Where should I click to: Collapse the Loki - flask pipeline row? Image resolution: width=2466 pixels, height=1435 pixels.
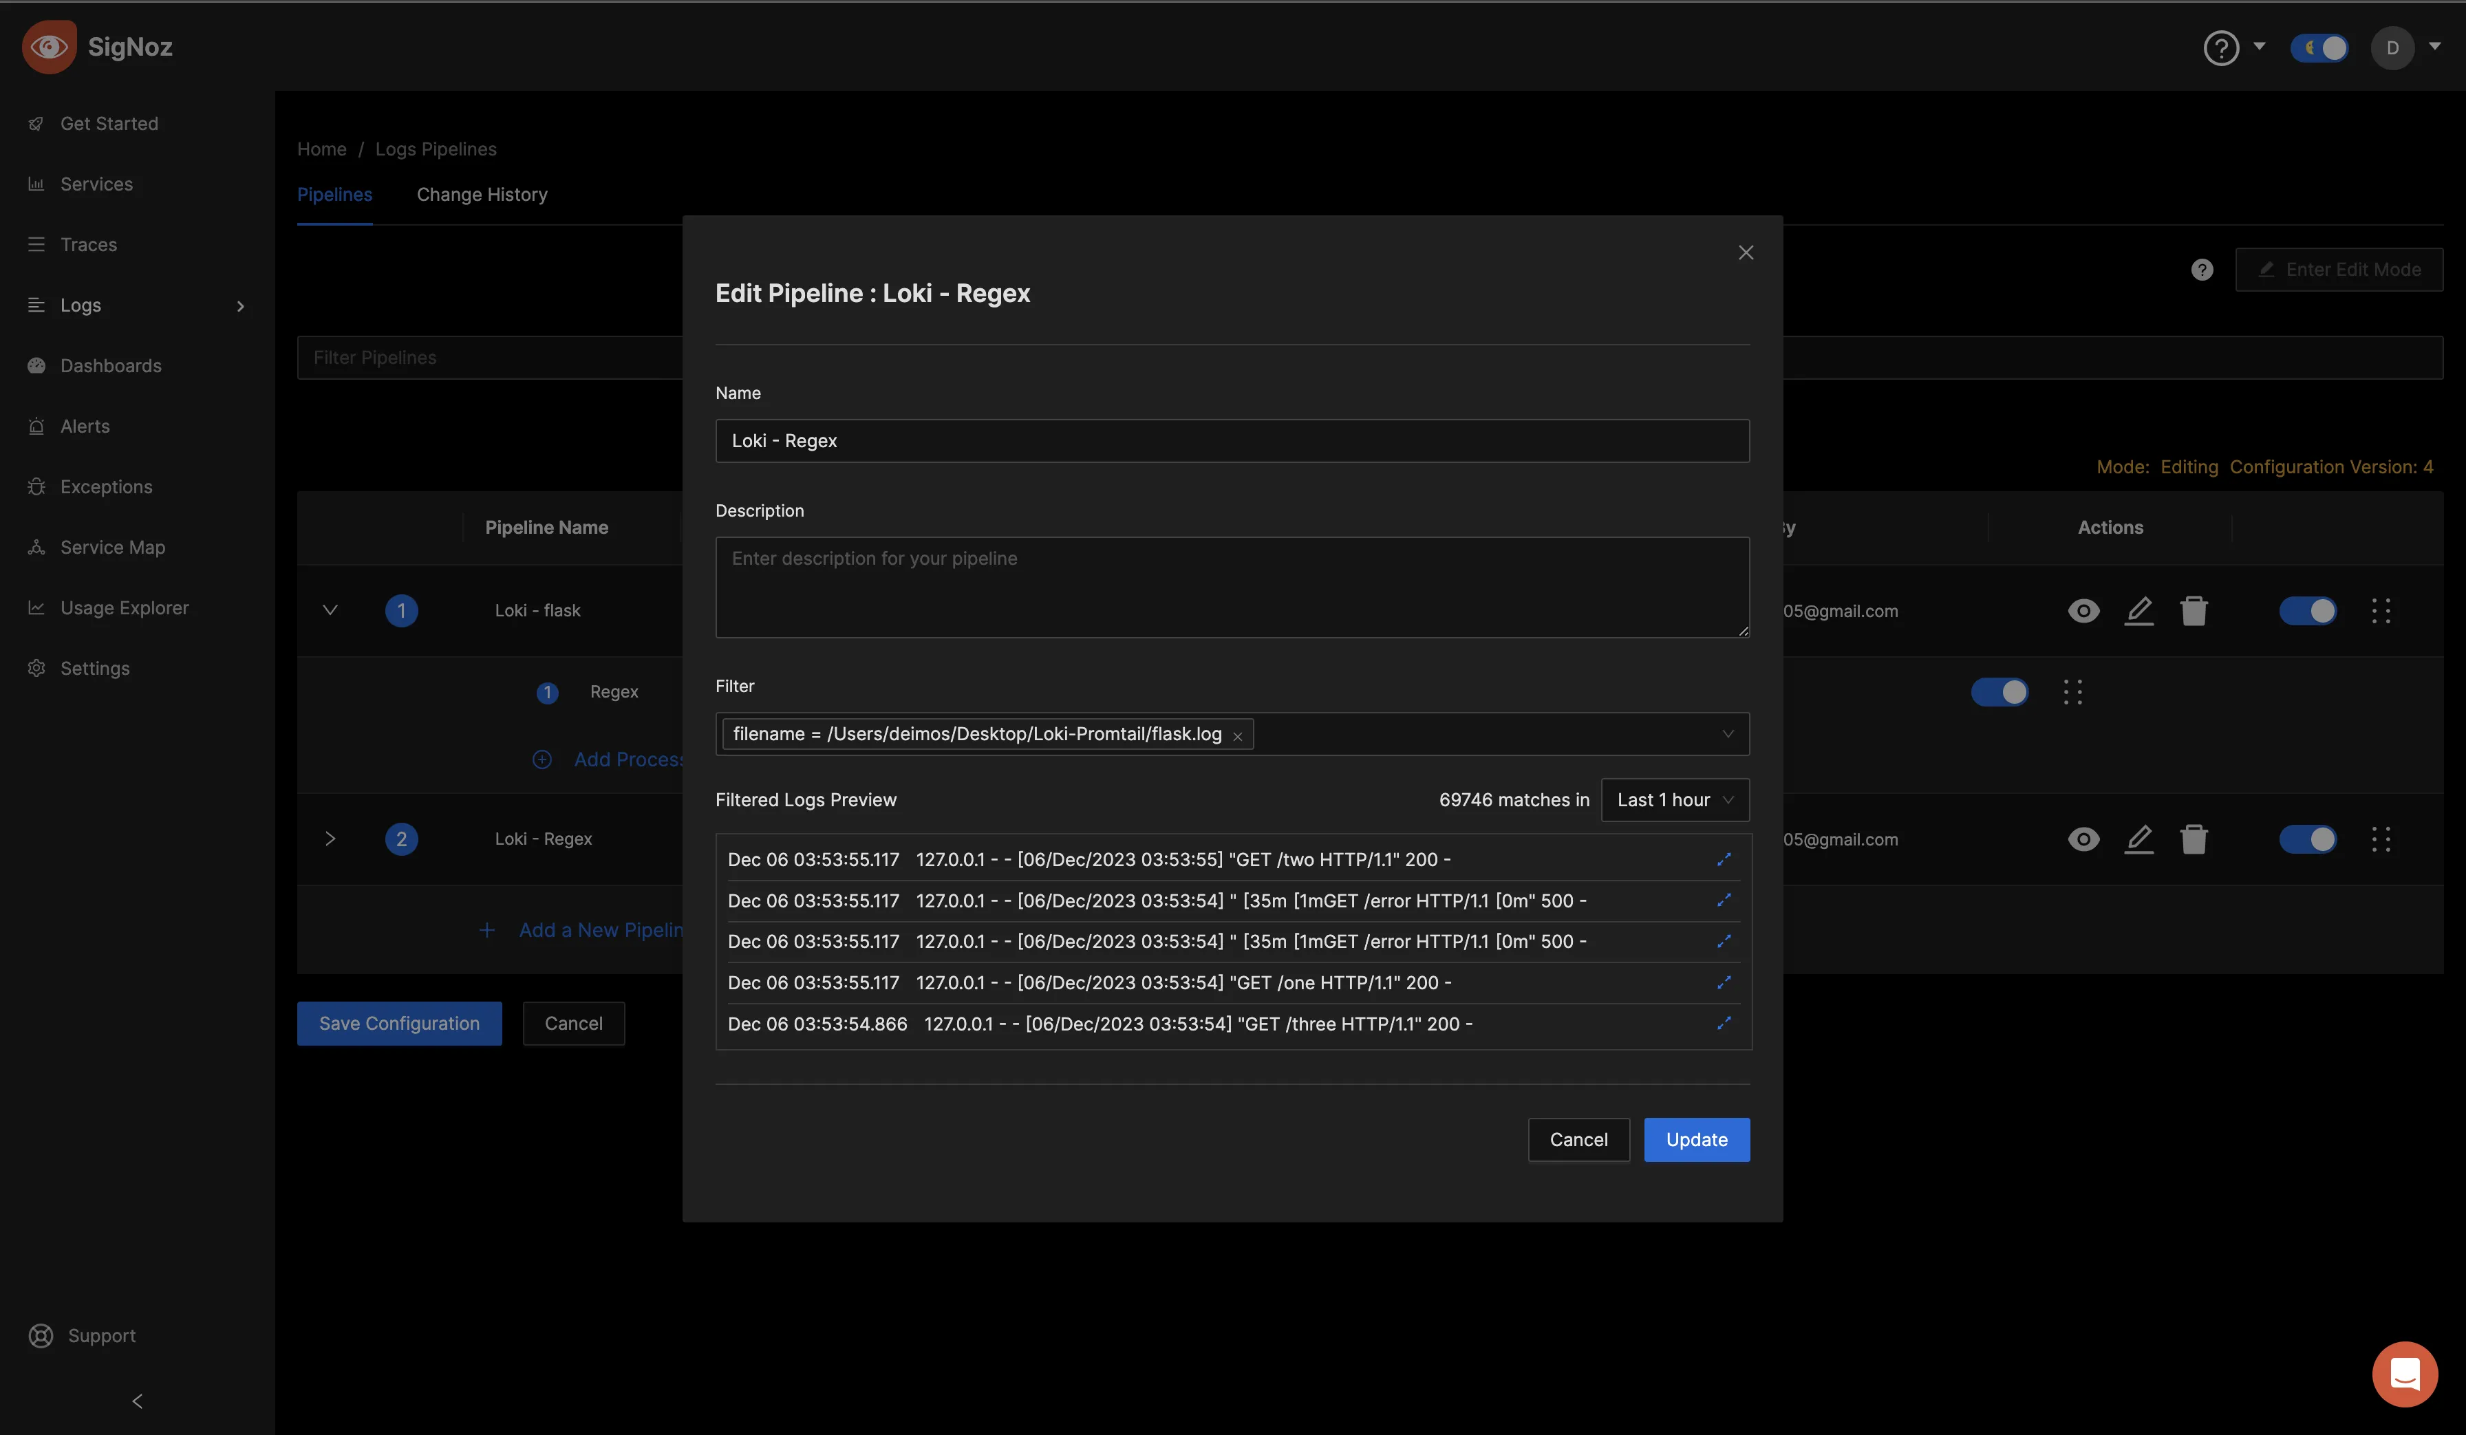click(x=330, y=610)
